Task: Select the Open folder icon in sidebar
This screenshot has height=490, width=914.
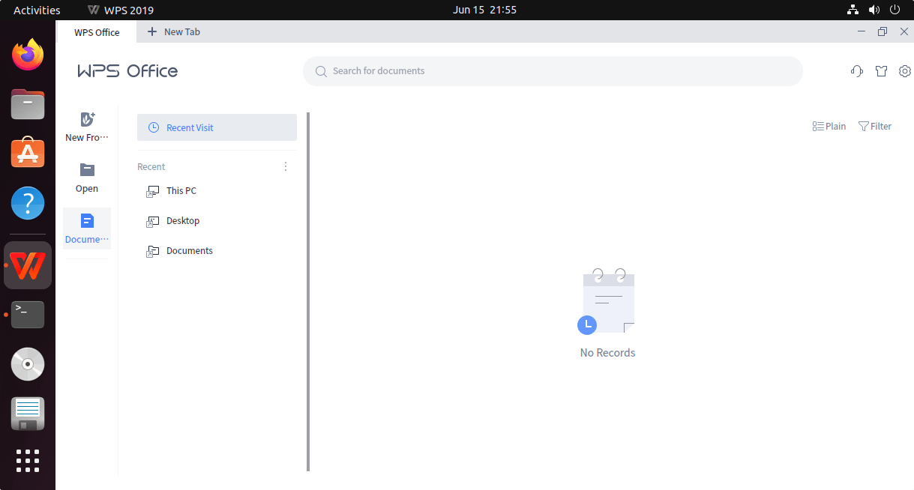Action: pyautogui.click(x=87, y=170)
